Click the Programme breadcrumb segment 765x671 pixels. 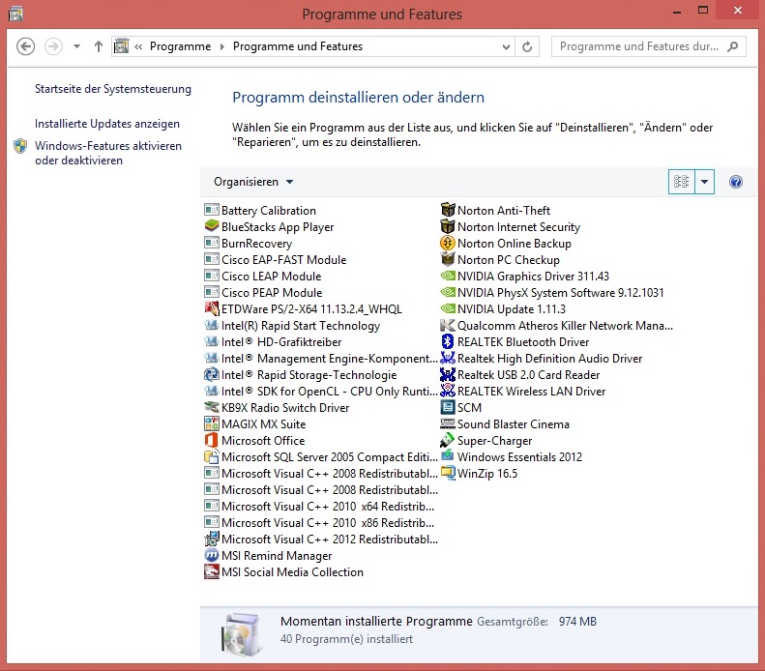coord(180,46)
